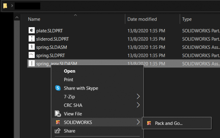Image resolution: width=220 pixels, height=138 pixels.
Task: Click the type cell of spring.SLDPRT
Action: (201, 55)
